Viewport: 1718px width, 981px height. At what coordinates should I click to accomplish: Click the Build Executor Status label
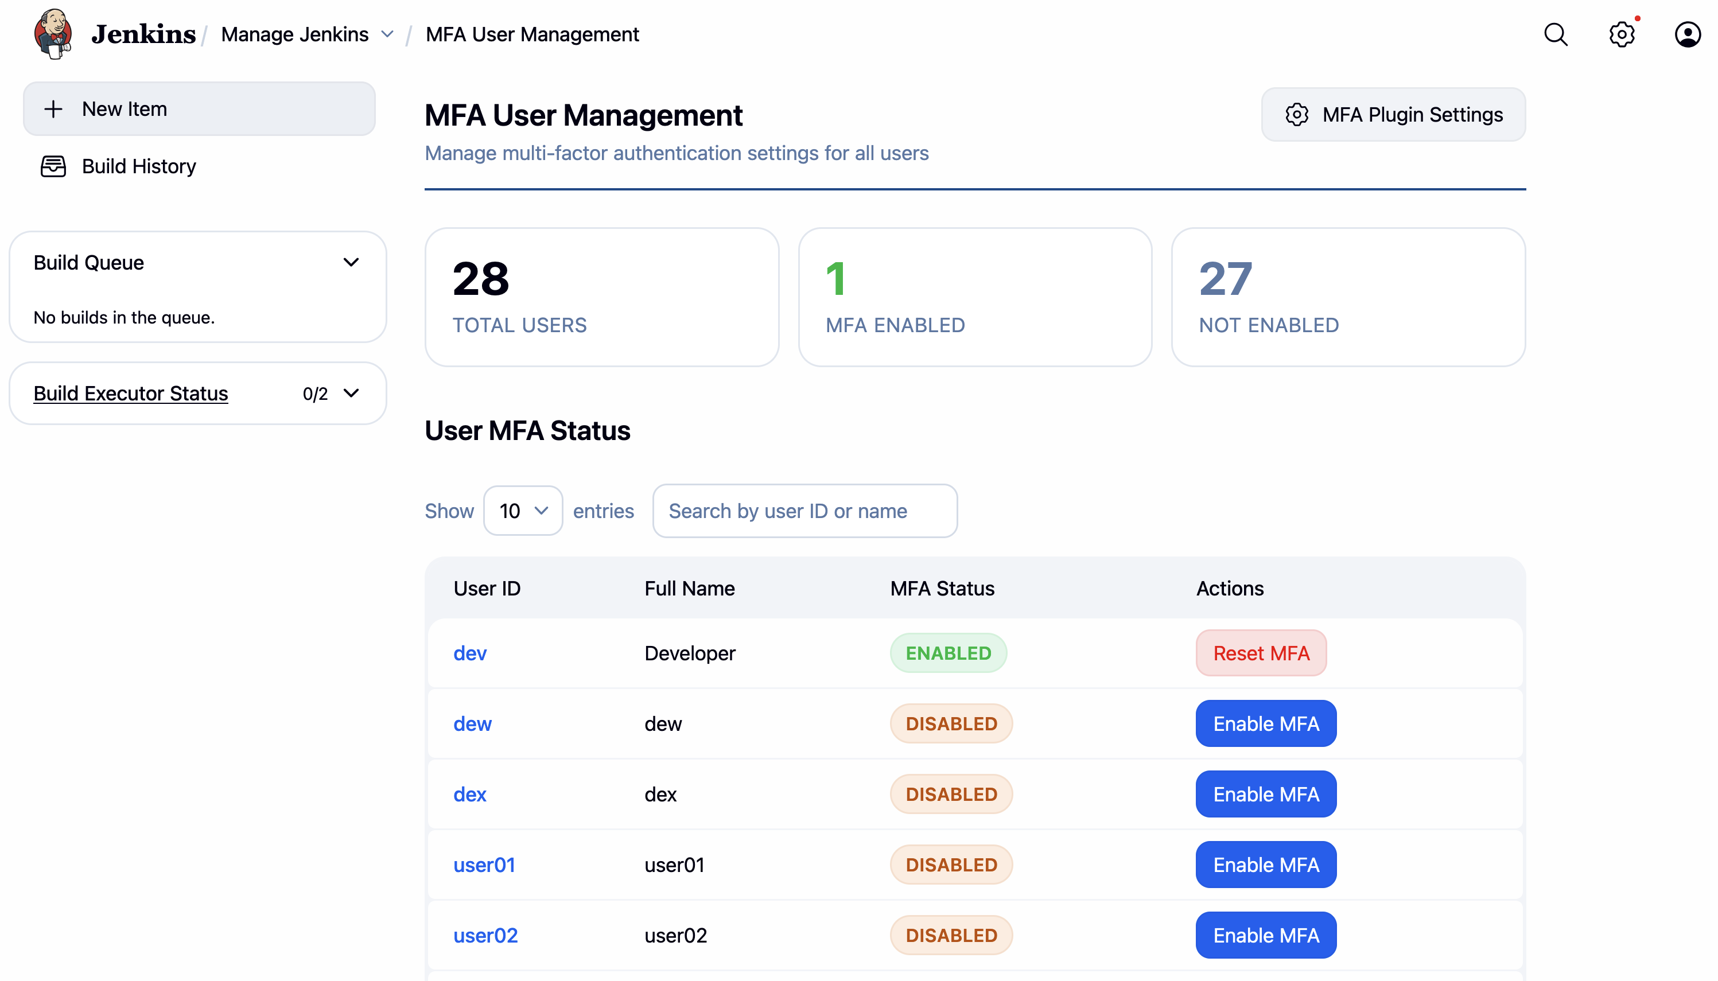[131, 393]
